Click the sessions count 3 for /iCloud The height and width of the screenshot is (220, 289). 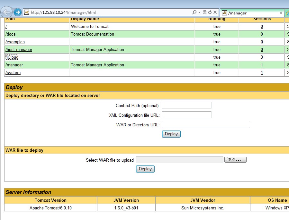pos(262,57)
